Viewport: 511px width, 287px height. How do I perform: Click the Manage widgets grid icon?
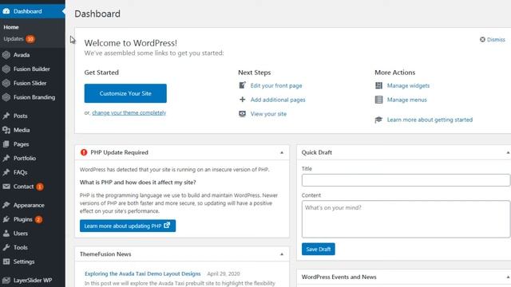pyautogui.click(x=378, y=85)
